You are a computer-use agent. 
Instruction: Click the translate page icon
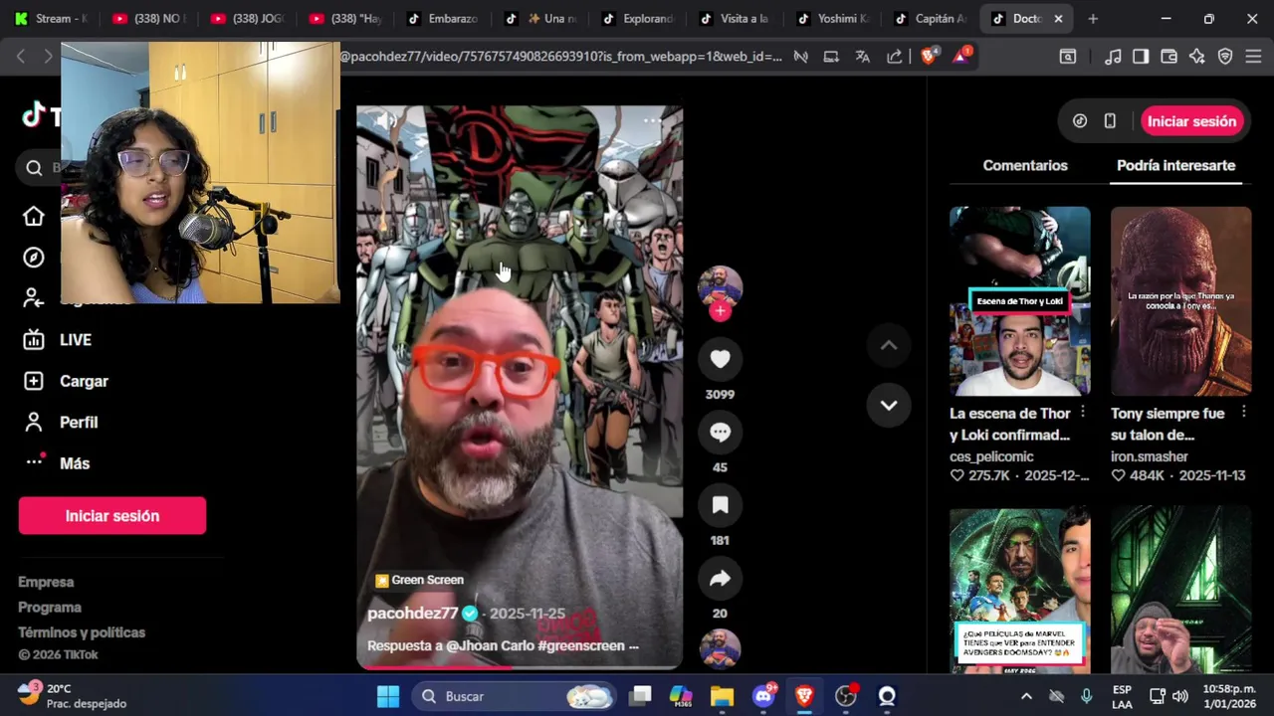pyautogui.click(x=863, y=57)
